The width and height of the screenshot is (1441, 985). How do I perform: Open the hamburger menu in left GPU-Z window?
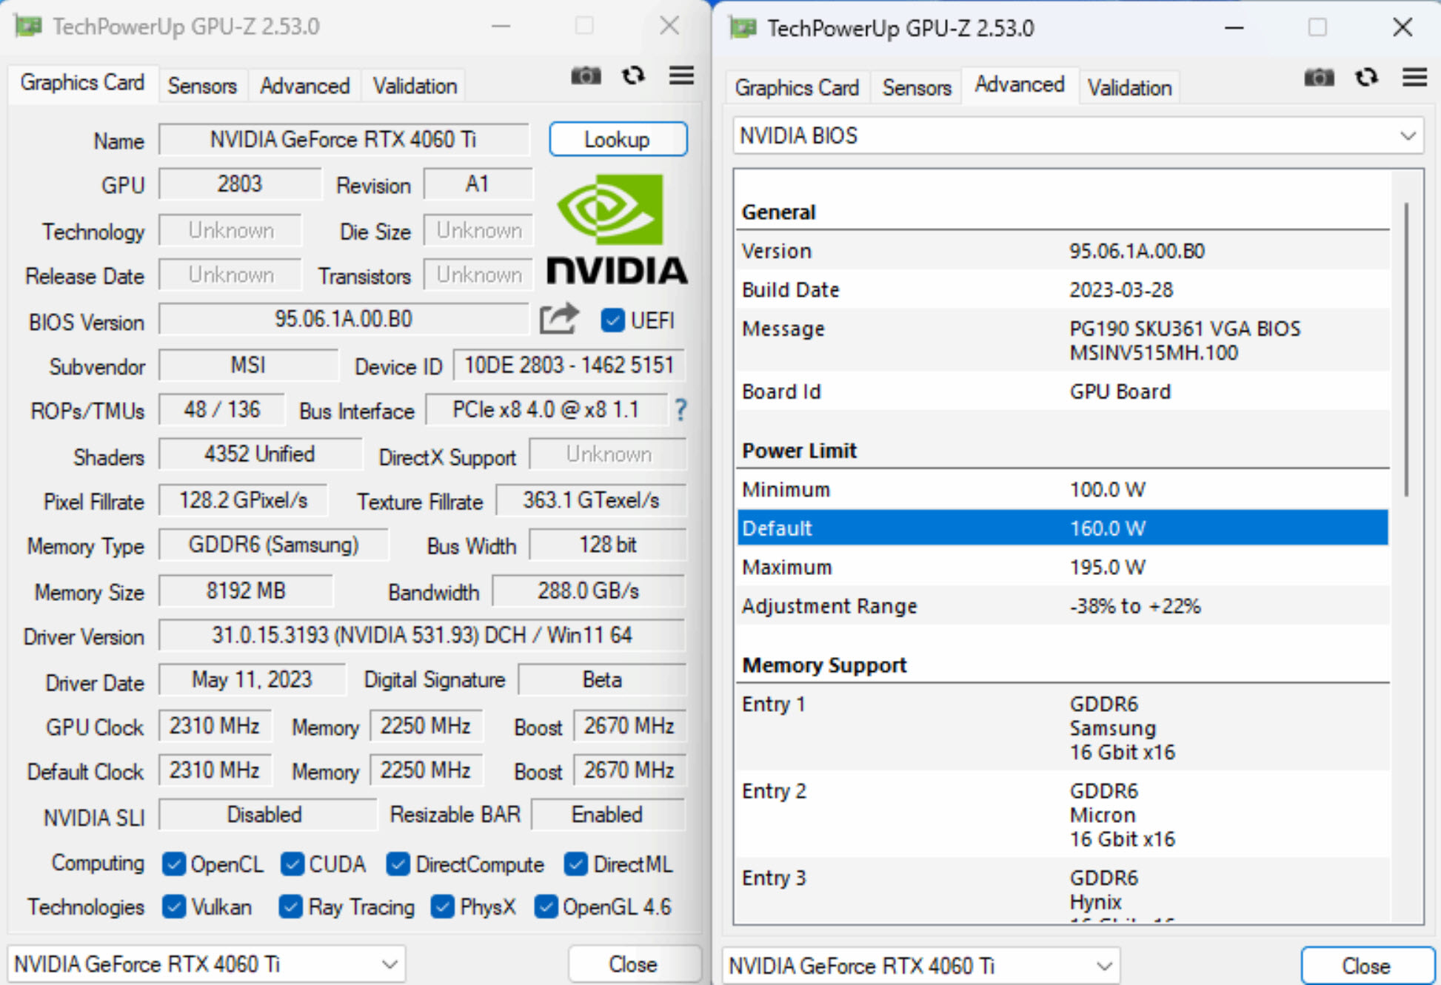(681, 75)
